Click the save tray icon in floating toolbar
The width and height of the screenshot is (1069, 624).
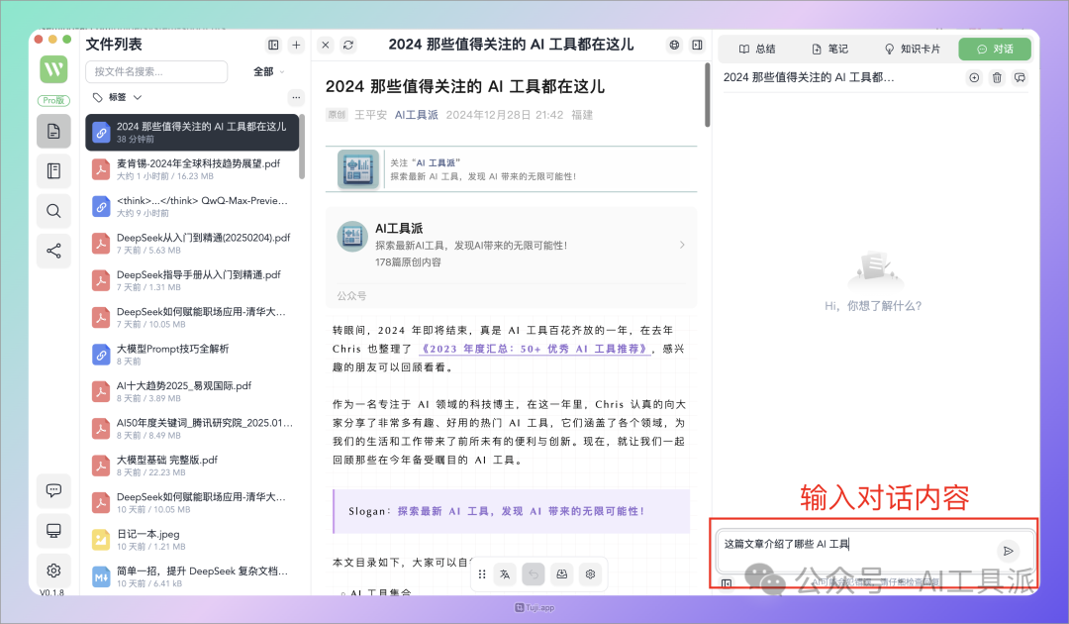click(562, 574)
